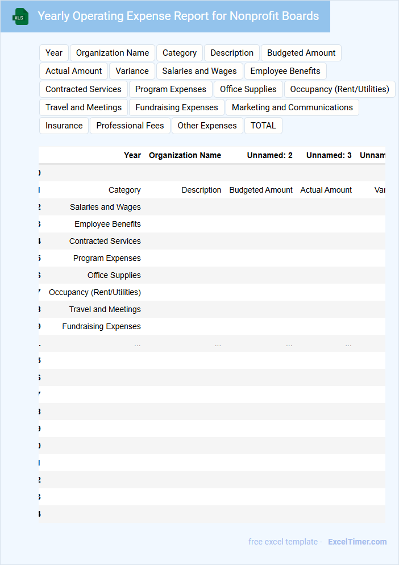The image size is (399, 565).
Task: Click the TOTAL tag
Action: [263, 126]
